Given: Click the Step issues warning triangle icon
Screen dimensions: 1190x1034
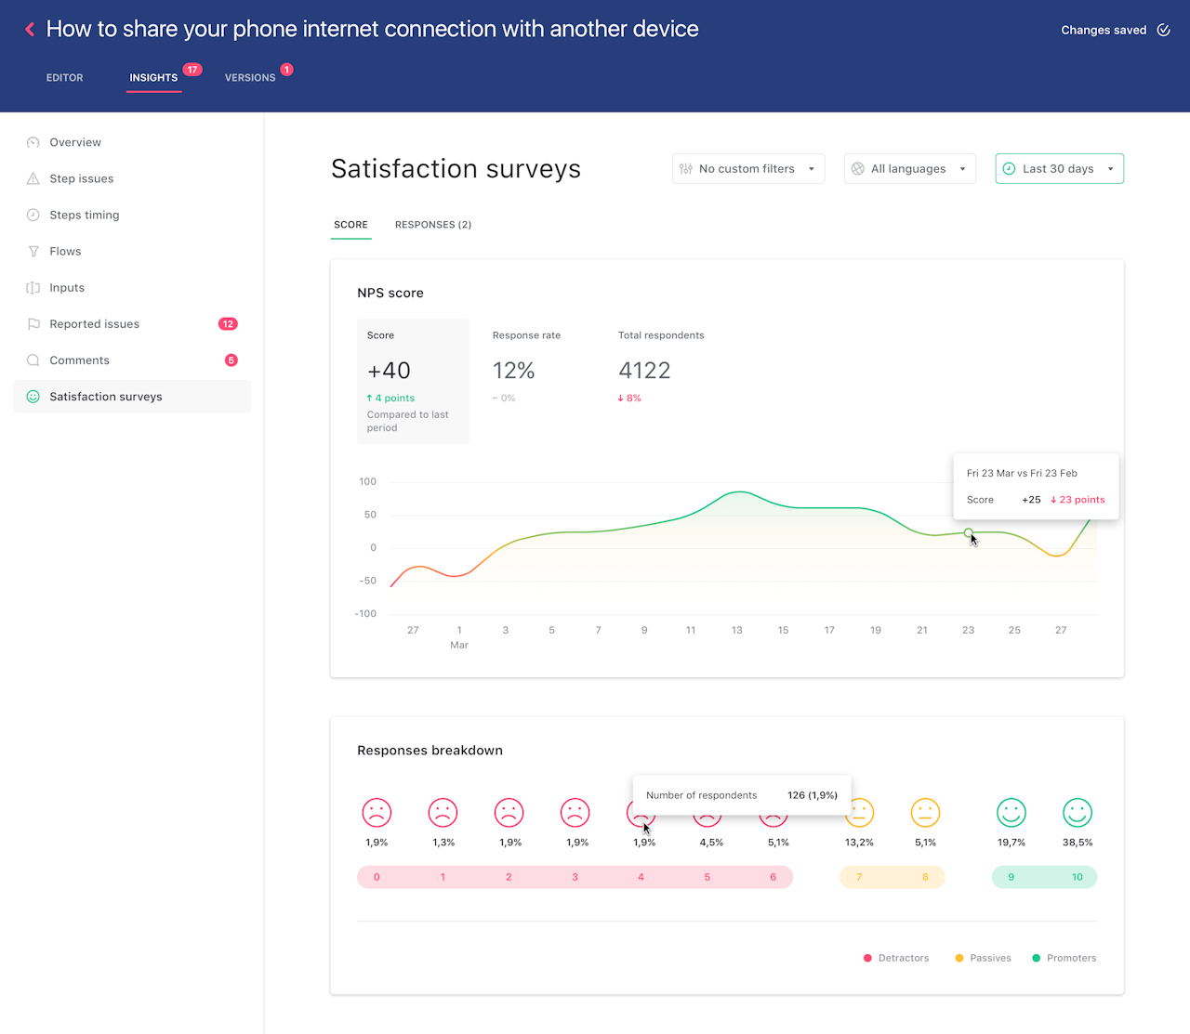Looking at the screenshot, I should [33, 179].
